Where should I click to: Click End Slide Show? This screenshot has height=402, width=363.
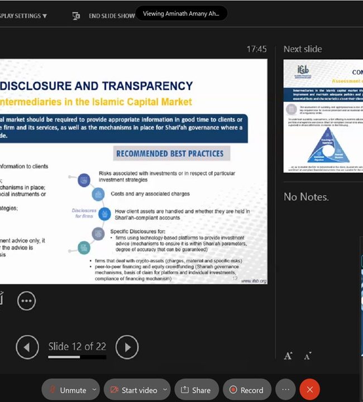point(112,16)
